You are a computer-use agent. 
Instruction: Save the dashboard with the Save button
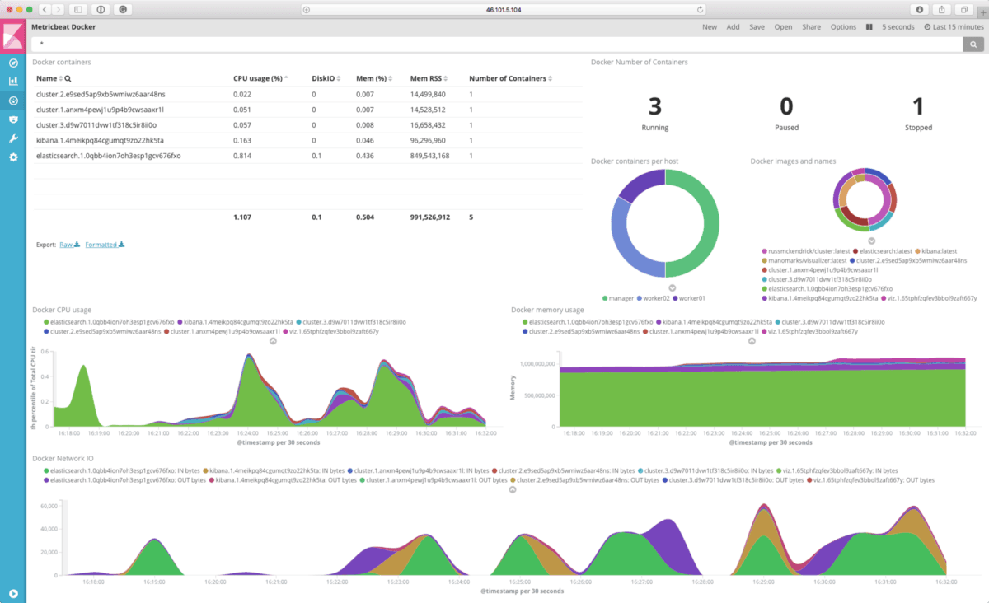[757, 26]
